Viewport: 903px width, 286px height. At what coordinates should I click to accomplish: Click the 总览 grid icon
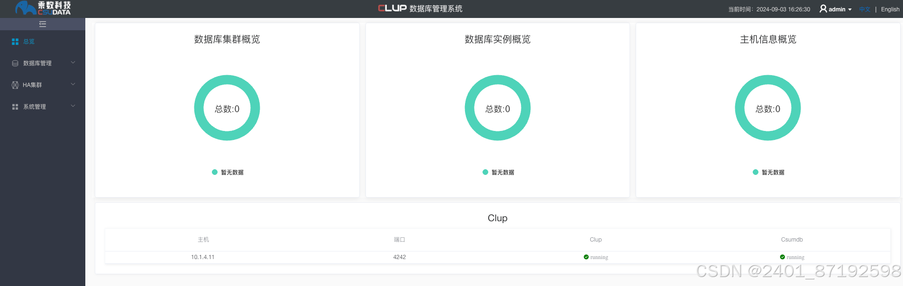click(15, 42)
